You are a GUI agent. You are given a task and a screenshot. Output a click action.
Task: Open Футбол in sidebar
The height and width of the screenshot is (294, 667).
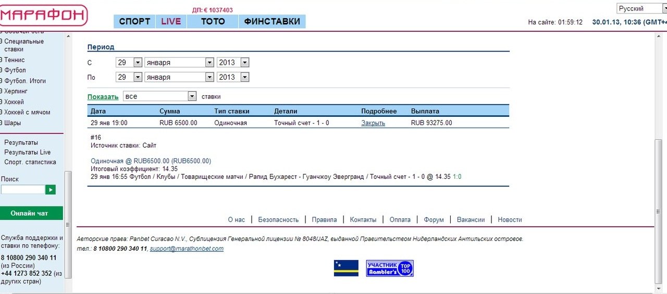point(15,70)
